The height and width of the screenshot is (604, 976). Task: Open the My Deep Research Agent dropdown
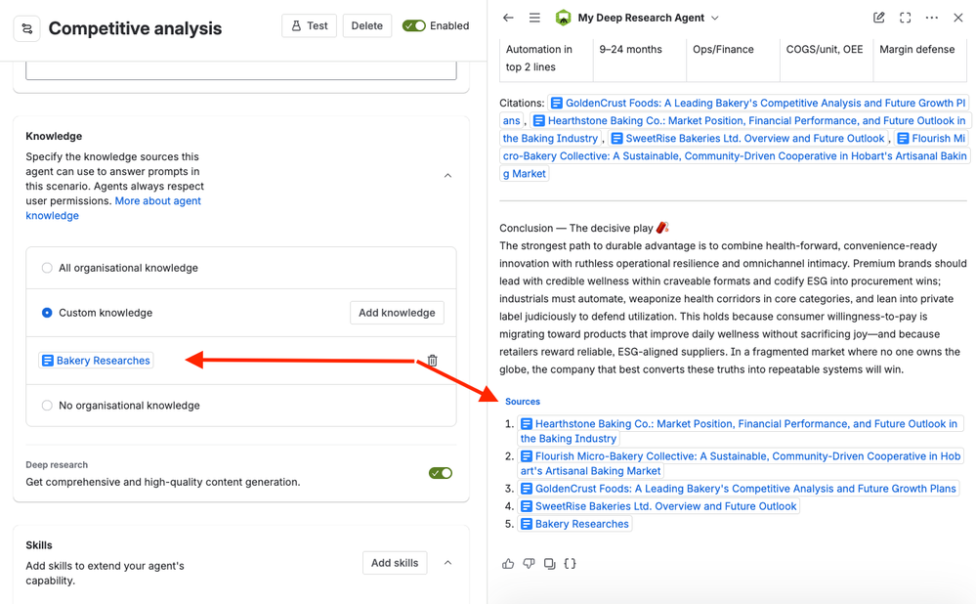click(714, 18)
